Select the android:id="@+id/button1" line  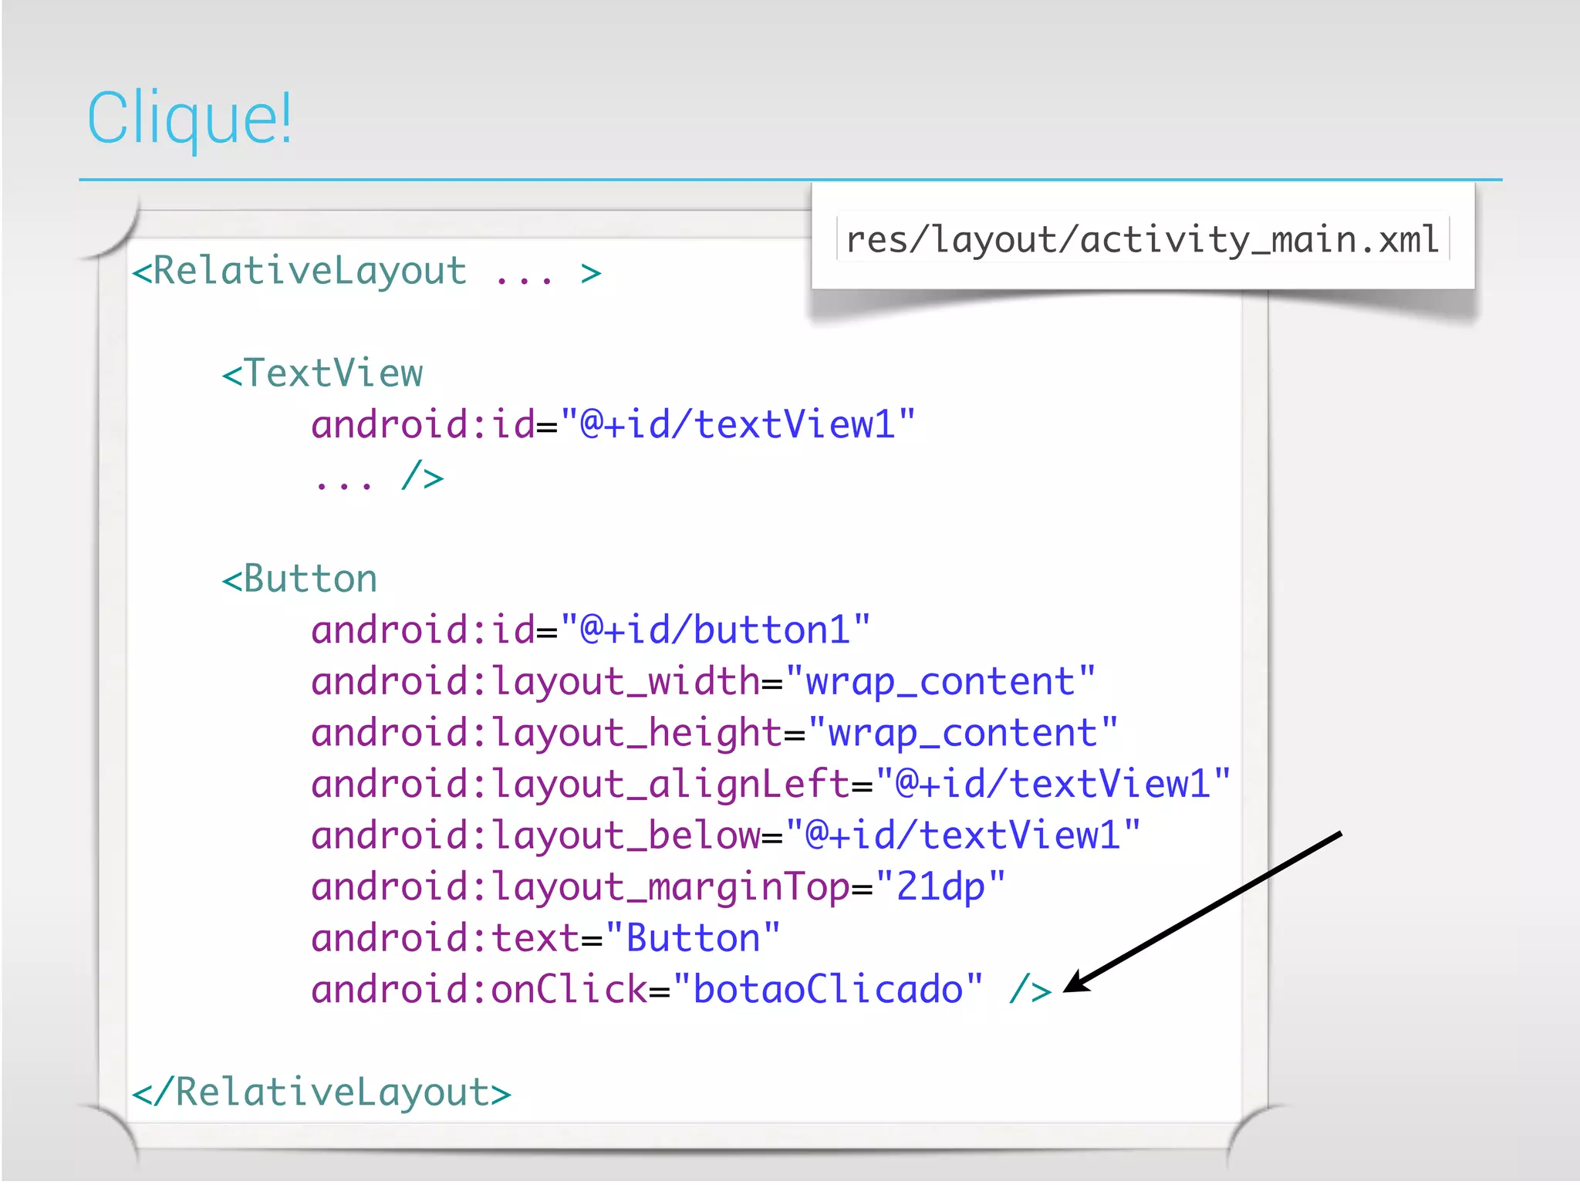tap(591, 630)
